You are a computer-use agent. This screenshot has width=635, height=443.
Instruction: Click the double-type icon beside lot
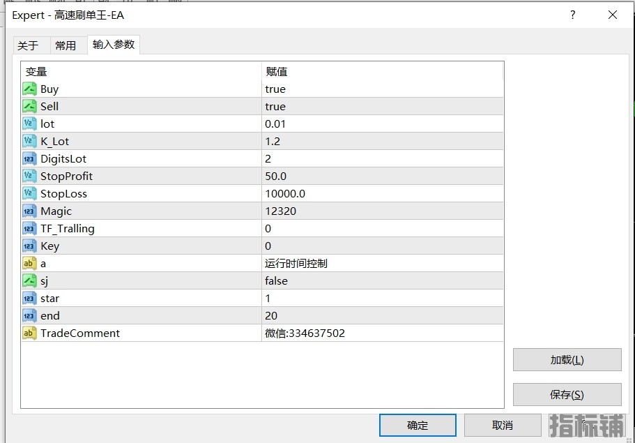point(29,123)
